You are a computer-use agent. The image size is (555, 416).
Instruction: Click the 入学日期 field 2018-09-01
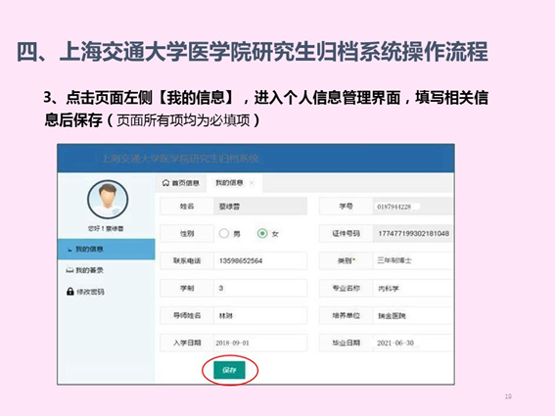click(260, 343)
